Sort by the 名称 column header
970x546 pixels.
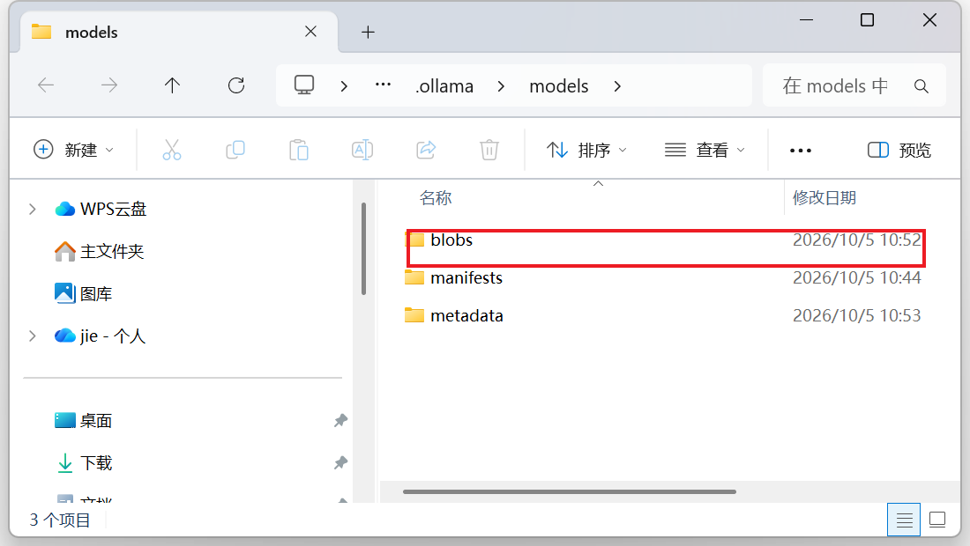point(436,197)
